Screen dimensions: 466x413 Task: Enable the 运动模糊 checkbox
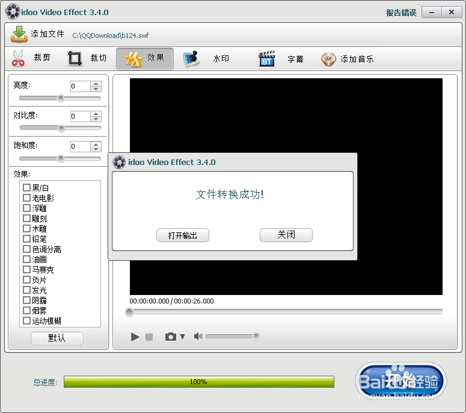[x=26, y=320]
